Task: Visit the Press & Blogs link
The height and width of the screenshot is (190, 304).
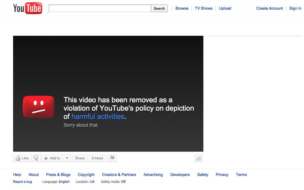Action: (x=58, y=174)
